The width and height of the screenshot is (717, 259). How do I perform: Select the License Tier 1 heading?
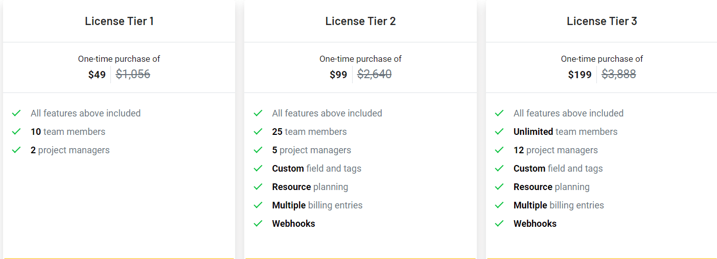(119, 21)
